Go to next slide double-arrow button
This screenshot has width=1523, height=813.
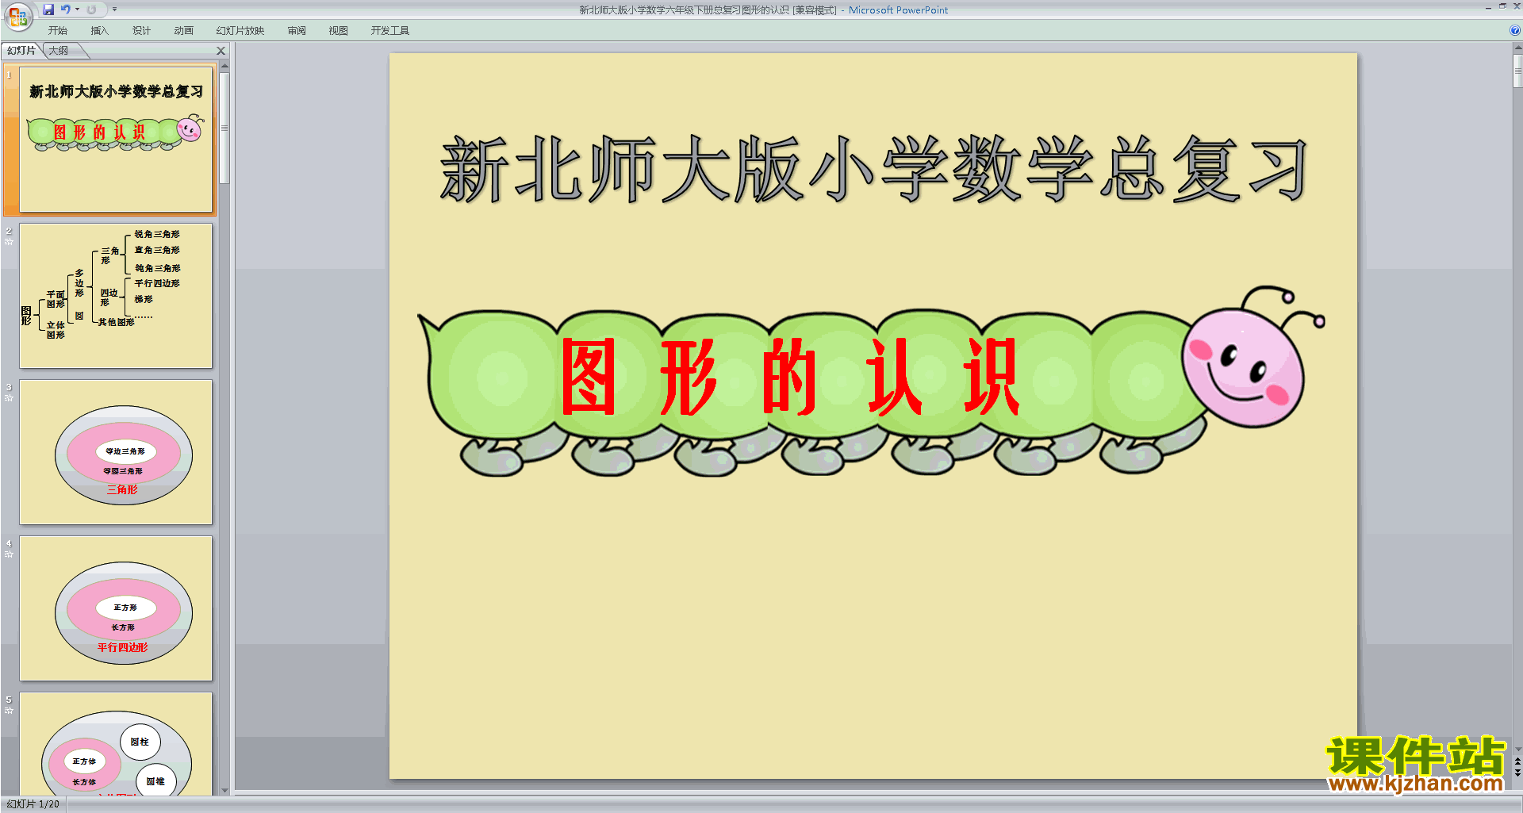[x=1517, y=773]
